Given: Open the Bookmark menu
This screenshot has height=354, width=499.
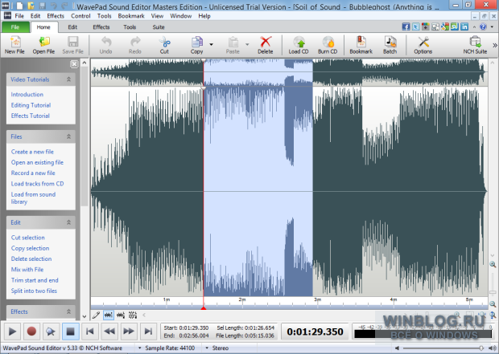Looking at the screenshot, I should [x=131, y=16].
